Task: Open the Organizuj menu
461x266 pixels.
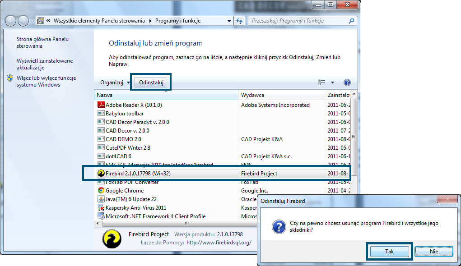Action: click(x=115, y=83)
